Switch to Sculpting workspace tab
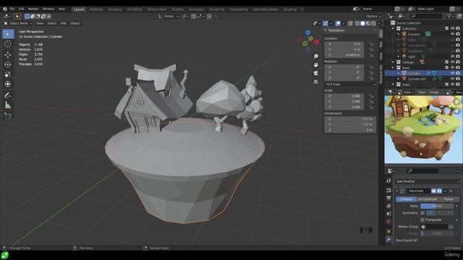Viewport: 463px width, 260px height. click(x=114, y=9)
